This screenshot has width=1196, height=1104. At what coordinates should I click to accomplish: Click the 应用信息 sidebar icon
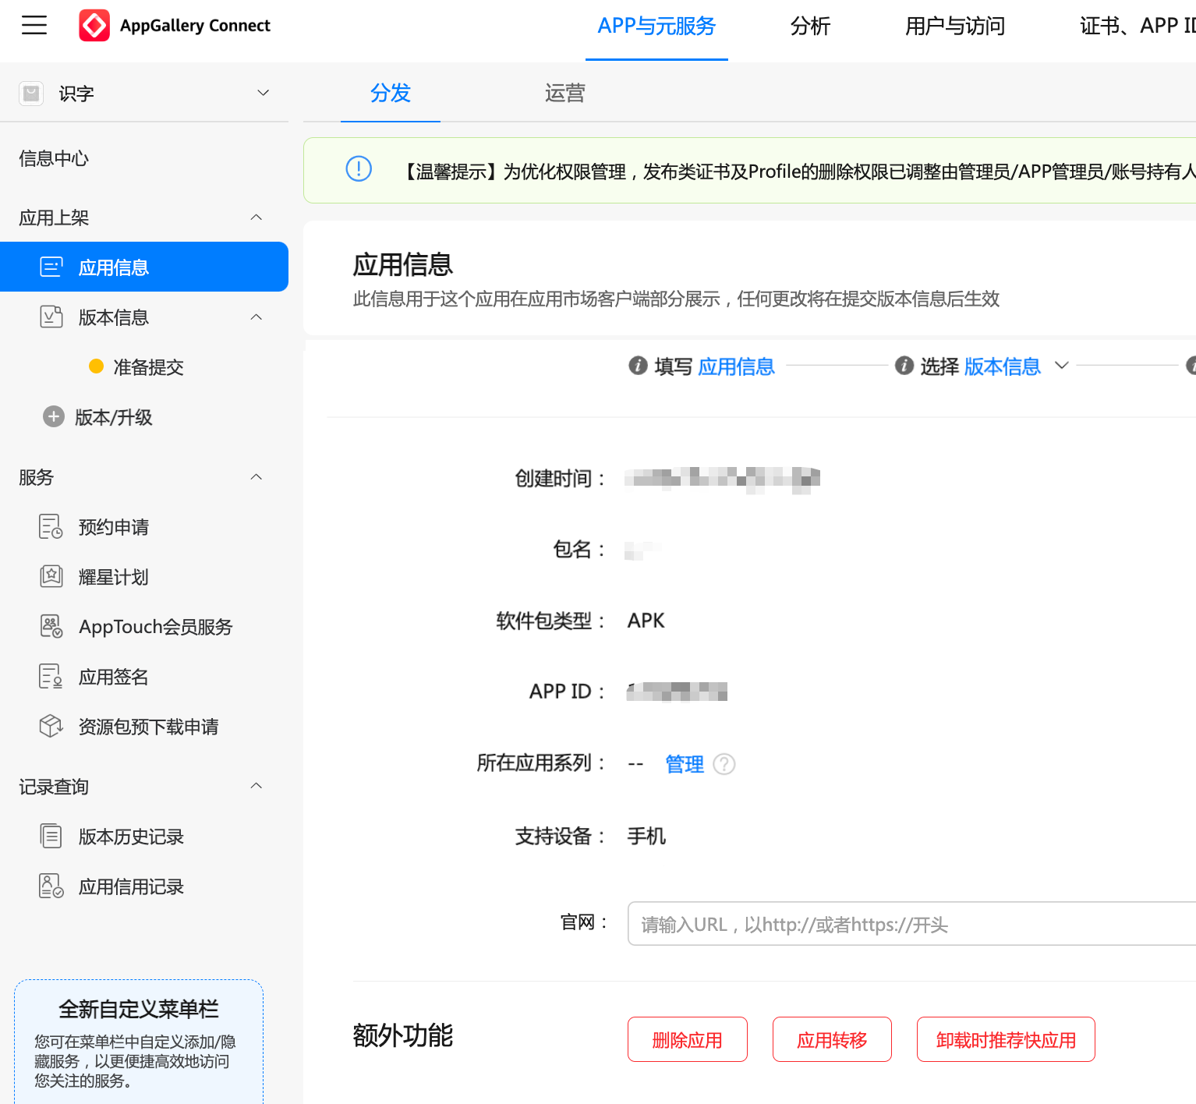(x=51, y=267)
